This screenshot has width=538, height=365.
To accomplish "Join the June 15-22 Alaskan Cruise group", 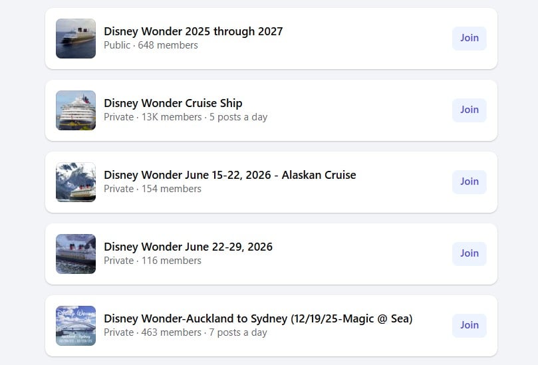I will tap(469, 182).
